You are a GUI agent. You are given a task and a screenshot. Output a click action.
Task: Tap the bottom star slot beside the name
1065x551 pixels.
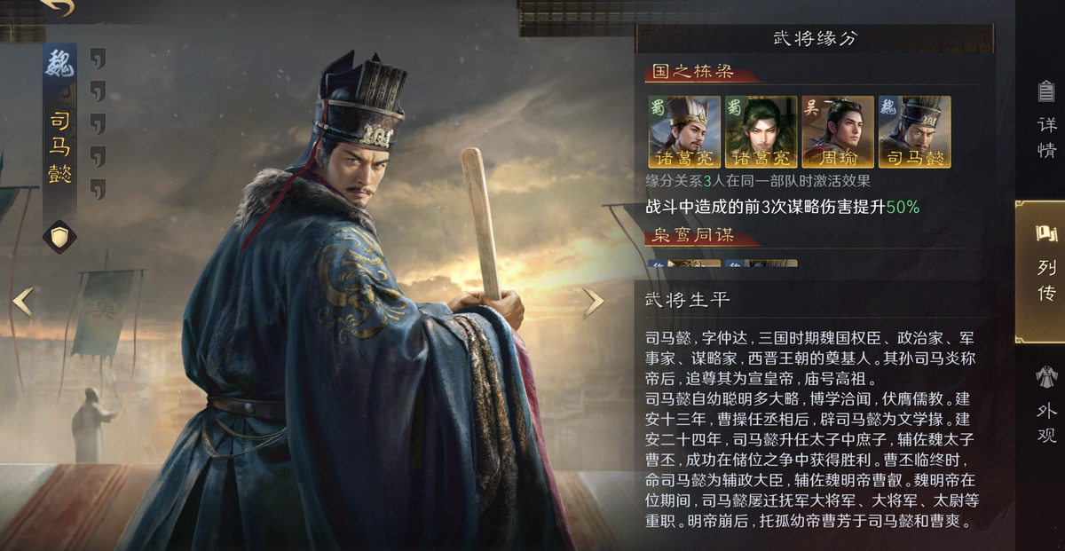(x=98, y=188)
